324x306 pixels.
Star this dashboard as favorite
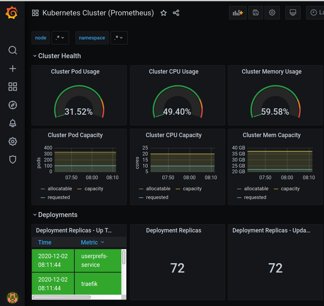164,13
